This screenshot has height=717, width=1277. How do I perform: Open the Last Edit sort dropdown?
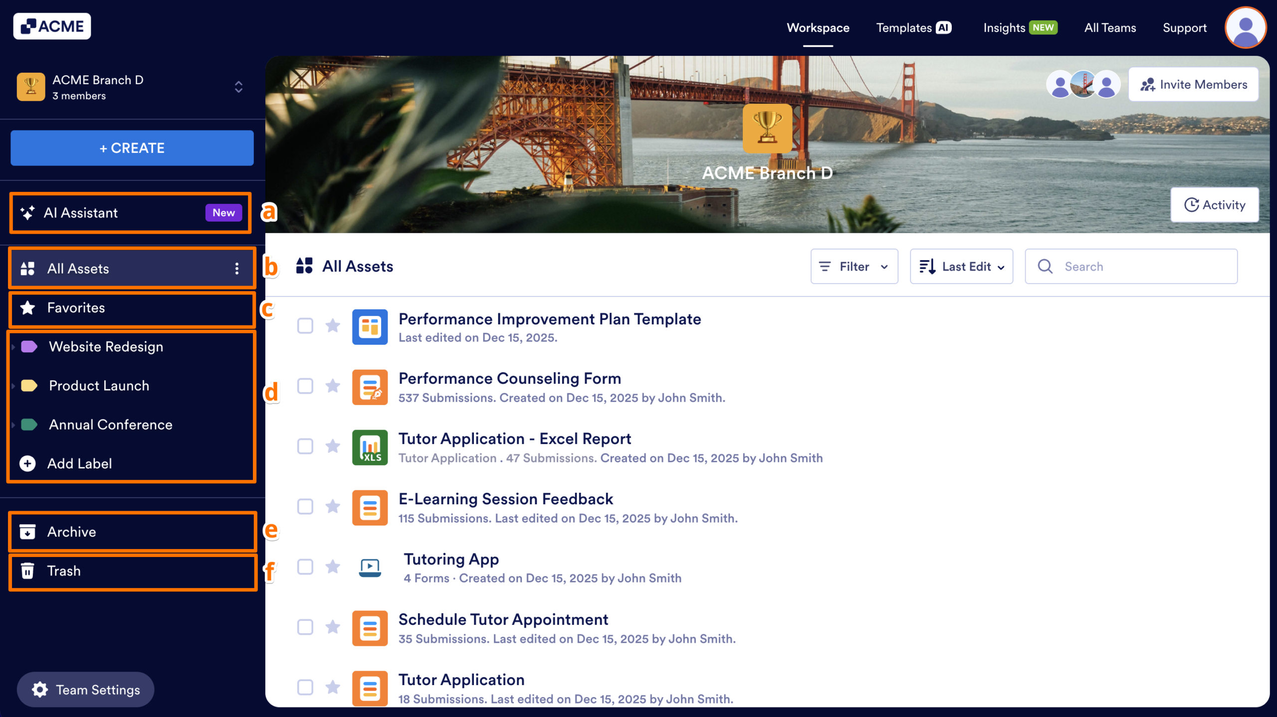coord(960,266)
